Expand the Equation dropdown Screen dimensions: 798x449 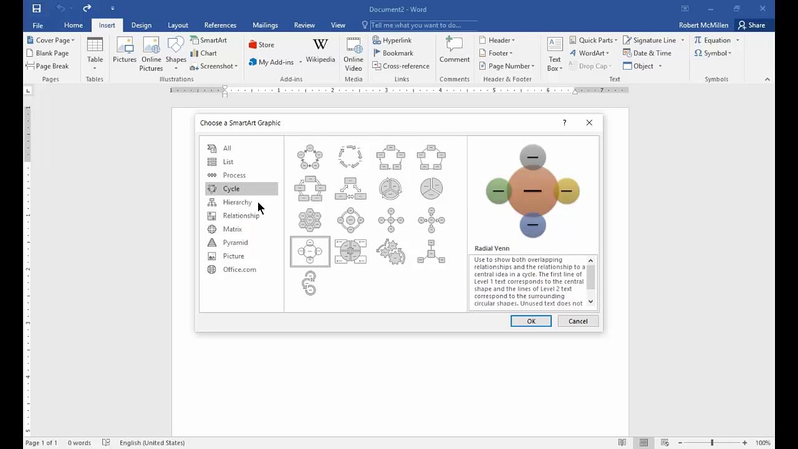pos(717,40)
